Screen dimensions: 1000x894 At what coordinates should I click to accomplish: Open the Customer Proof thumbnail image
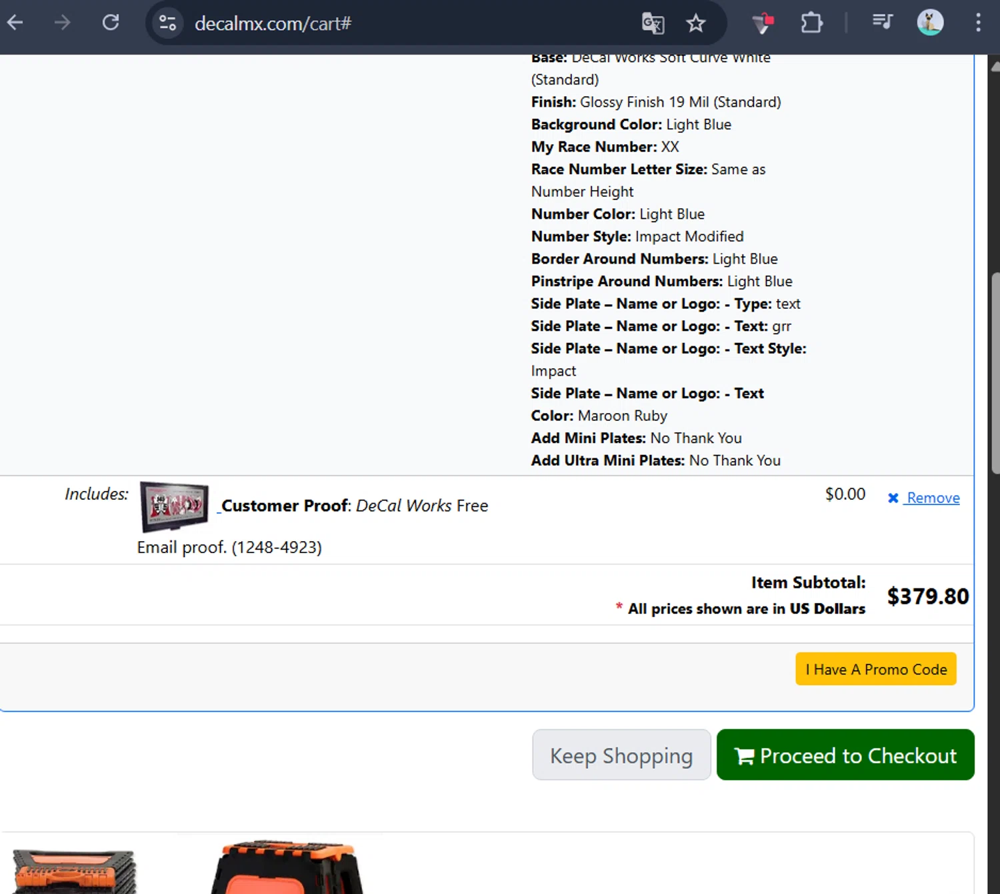click(x=175, y=506)
